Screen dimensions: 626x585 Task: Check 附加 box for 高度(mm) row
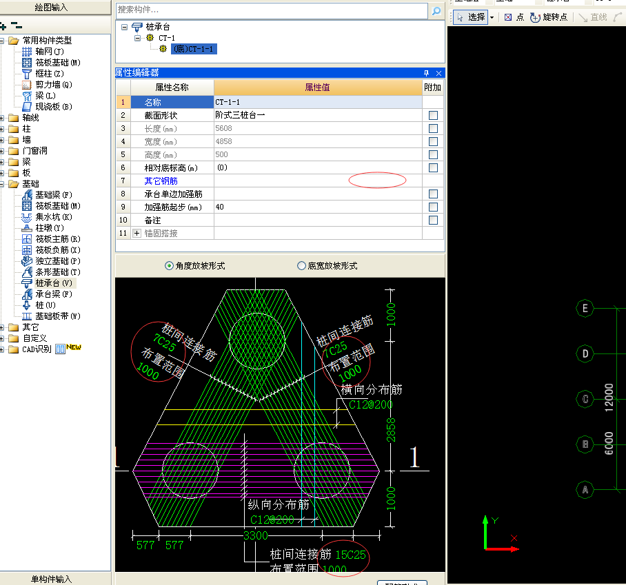pos(433,154)
